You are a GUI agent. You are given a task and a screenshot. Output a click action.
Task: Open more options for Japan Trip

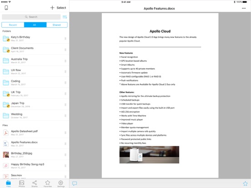pyautogui.click(x=65, y=105)
